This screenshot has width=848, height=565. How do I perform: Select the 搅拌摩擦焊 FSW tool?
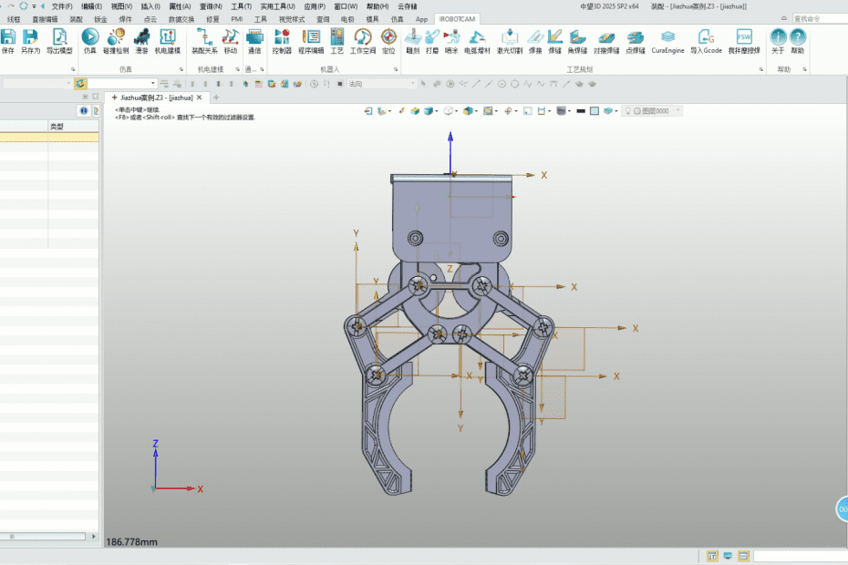tap(744, 38)
